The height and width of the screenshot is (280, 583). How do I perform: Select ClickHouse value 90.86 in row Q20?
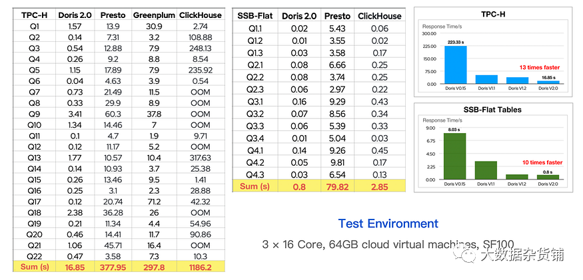point(201,235)
